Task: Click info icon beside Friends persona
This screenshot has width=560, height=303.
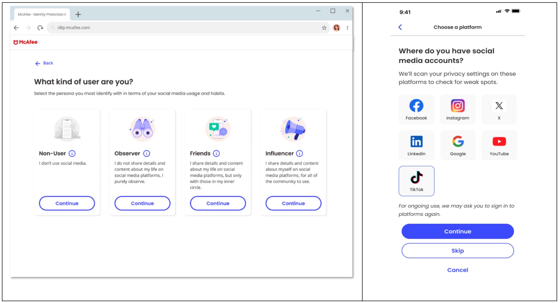Action: click(x=216, y=153)
